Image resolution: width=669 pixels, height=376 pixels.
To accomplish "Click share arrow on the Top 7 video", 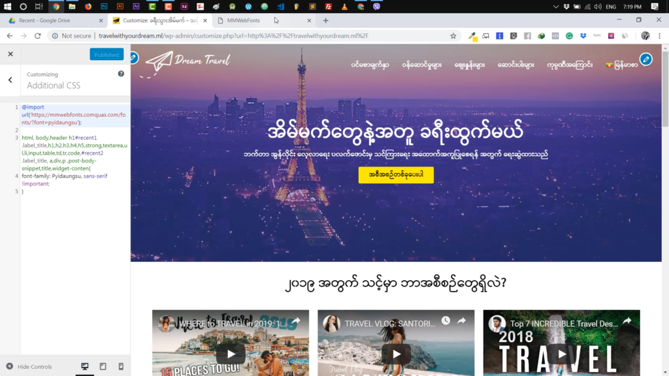I will tap(627, 321).
